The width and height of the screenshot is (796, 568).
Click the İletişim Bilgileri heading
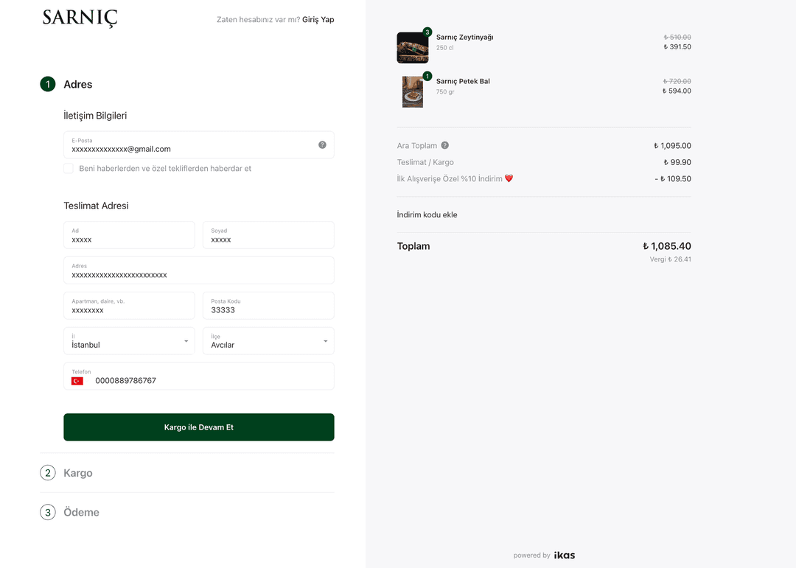pos(95,116)
